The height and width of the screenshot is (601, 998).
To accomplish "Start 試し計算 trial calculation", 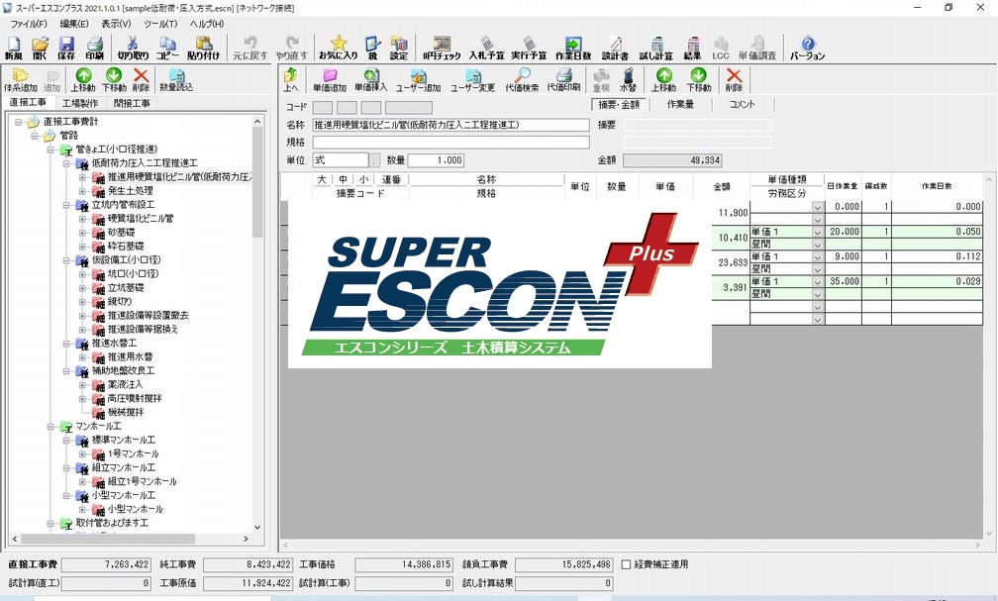I will click(x=656, y=49).
